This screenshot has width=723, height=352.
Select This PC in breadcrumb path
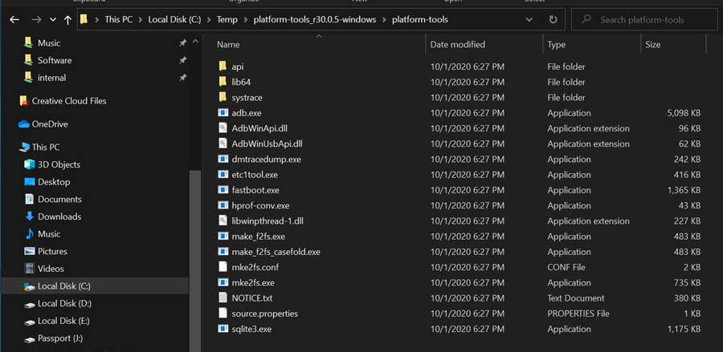tap(119, 20)
